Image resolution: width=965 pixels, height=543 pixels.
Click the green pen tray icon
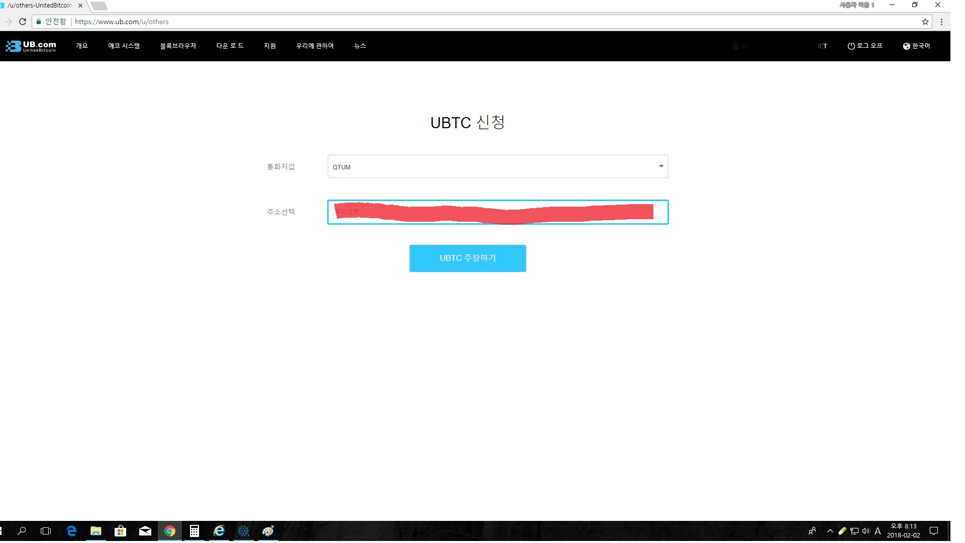click(842, 531)
